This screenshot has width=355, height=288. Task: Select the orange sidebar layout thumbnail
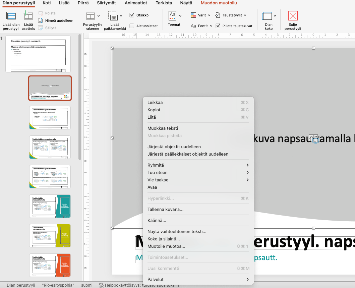[50, 265]
